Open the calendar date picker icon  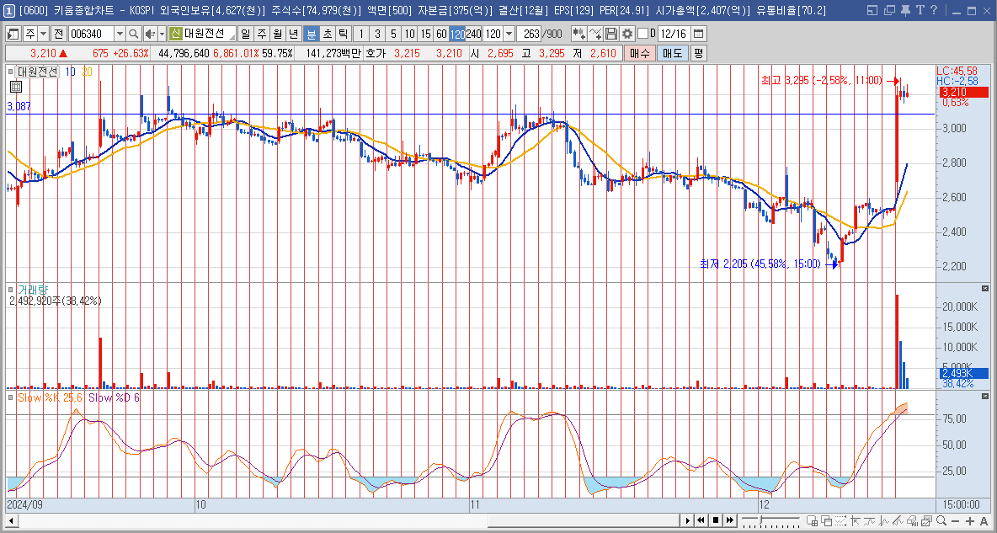[x=698, y=34]
